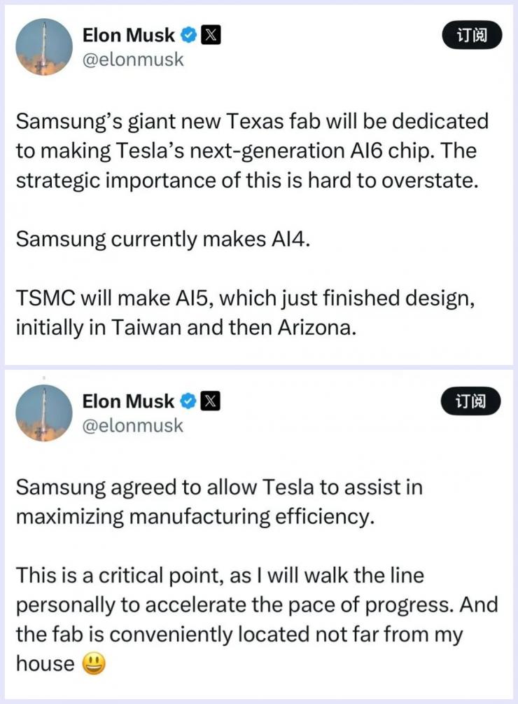Click the @elonmusk handle in the second tweet
The width and height of the screenshot is (518, 704).
[x=133, y=426]
